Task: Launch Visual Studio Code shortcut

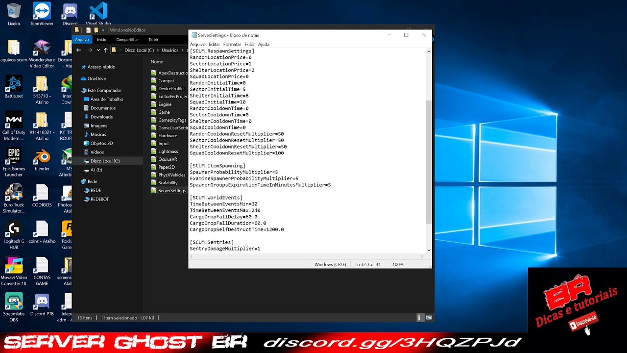Action: pos(98,14)
